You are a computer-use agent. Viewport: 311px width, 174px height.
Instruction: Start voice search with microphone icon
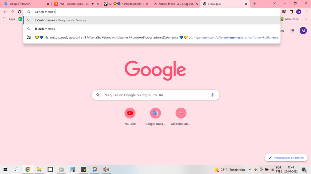(213, 95)
